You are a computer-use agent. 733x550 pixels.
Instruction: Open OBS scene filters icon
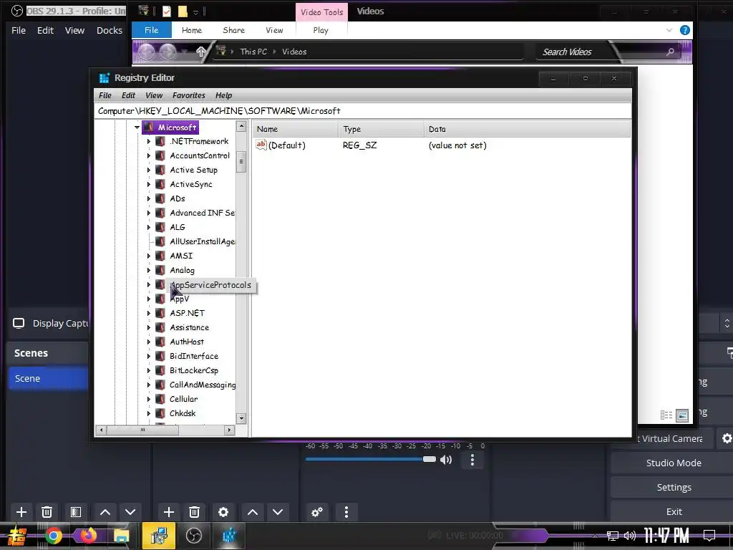76,512
